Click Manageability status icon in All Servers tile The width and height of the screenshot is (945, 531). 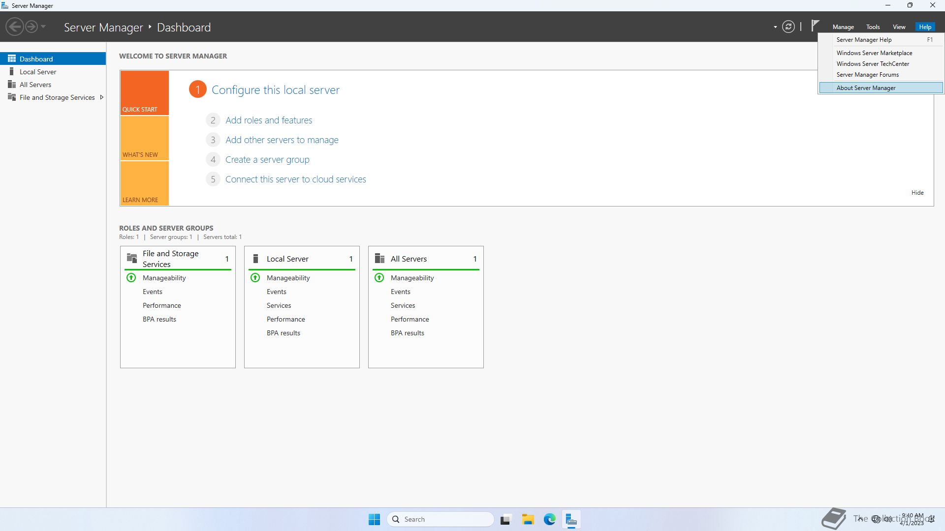pyautogui.click(x=379, y=278)
